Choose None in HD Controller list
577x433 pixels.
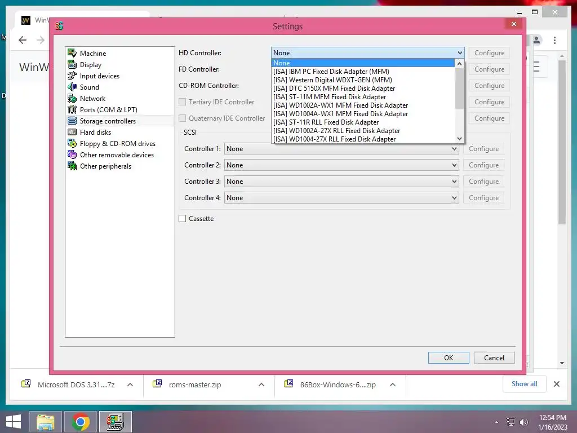click(363, 63)
